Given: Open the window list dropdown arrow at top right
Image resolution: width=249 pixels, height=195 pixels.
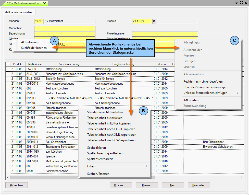Looking at the screenshot, I should pyautogui.click(x=237, y=3).
